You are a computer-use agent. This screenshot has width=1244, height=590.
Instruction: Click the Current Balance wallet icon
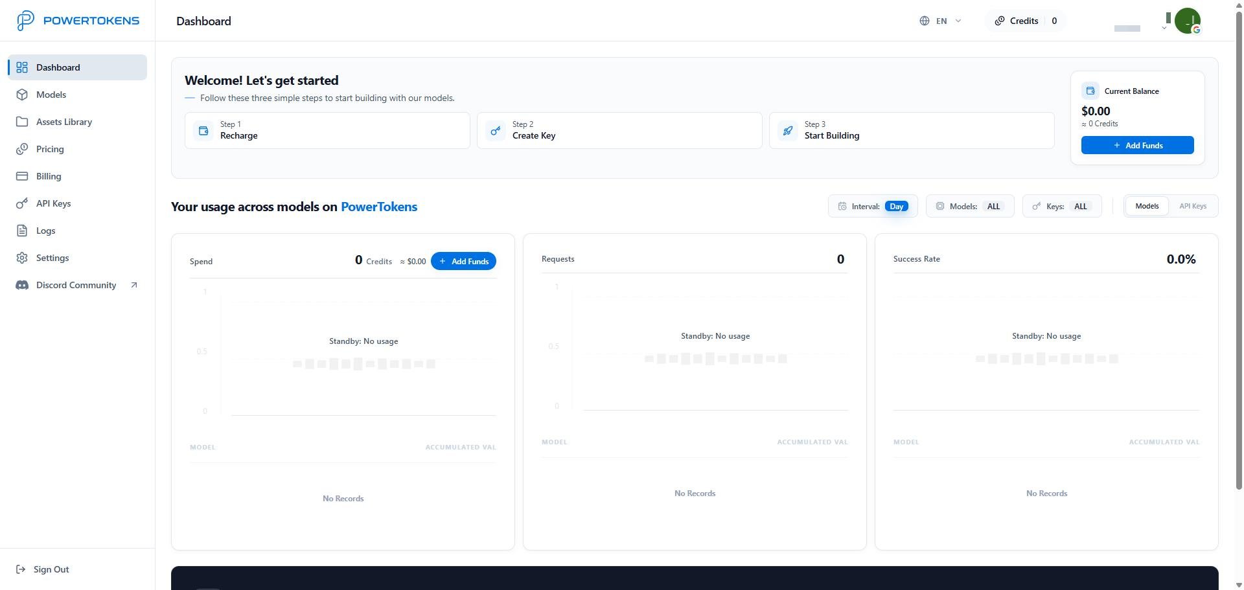1090,91
